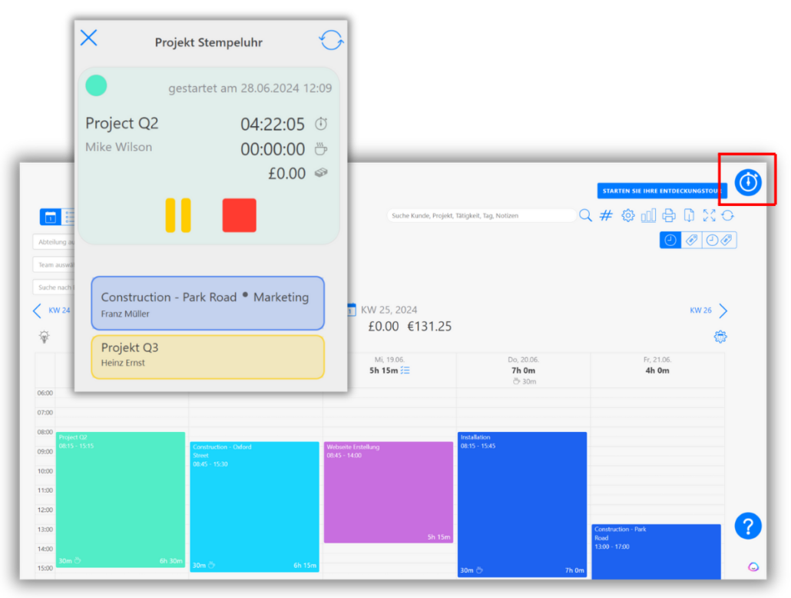Open the Team auswählen dropdown
The image size is (791, 598).
click(x=54, y=264)
